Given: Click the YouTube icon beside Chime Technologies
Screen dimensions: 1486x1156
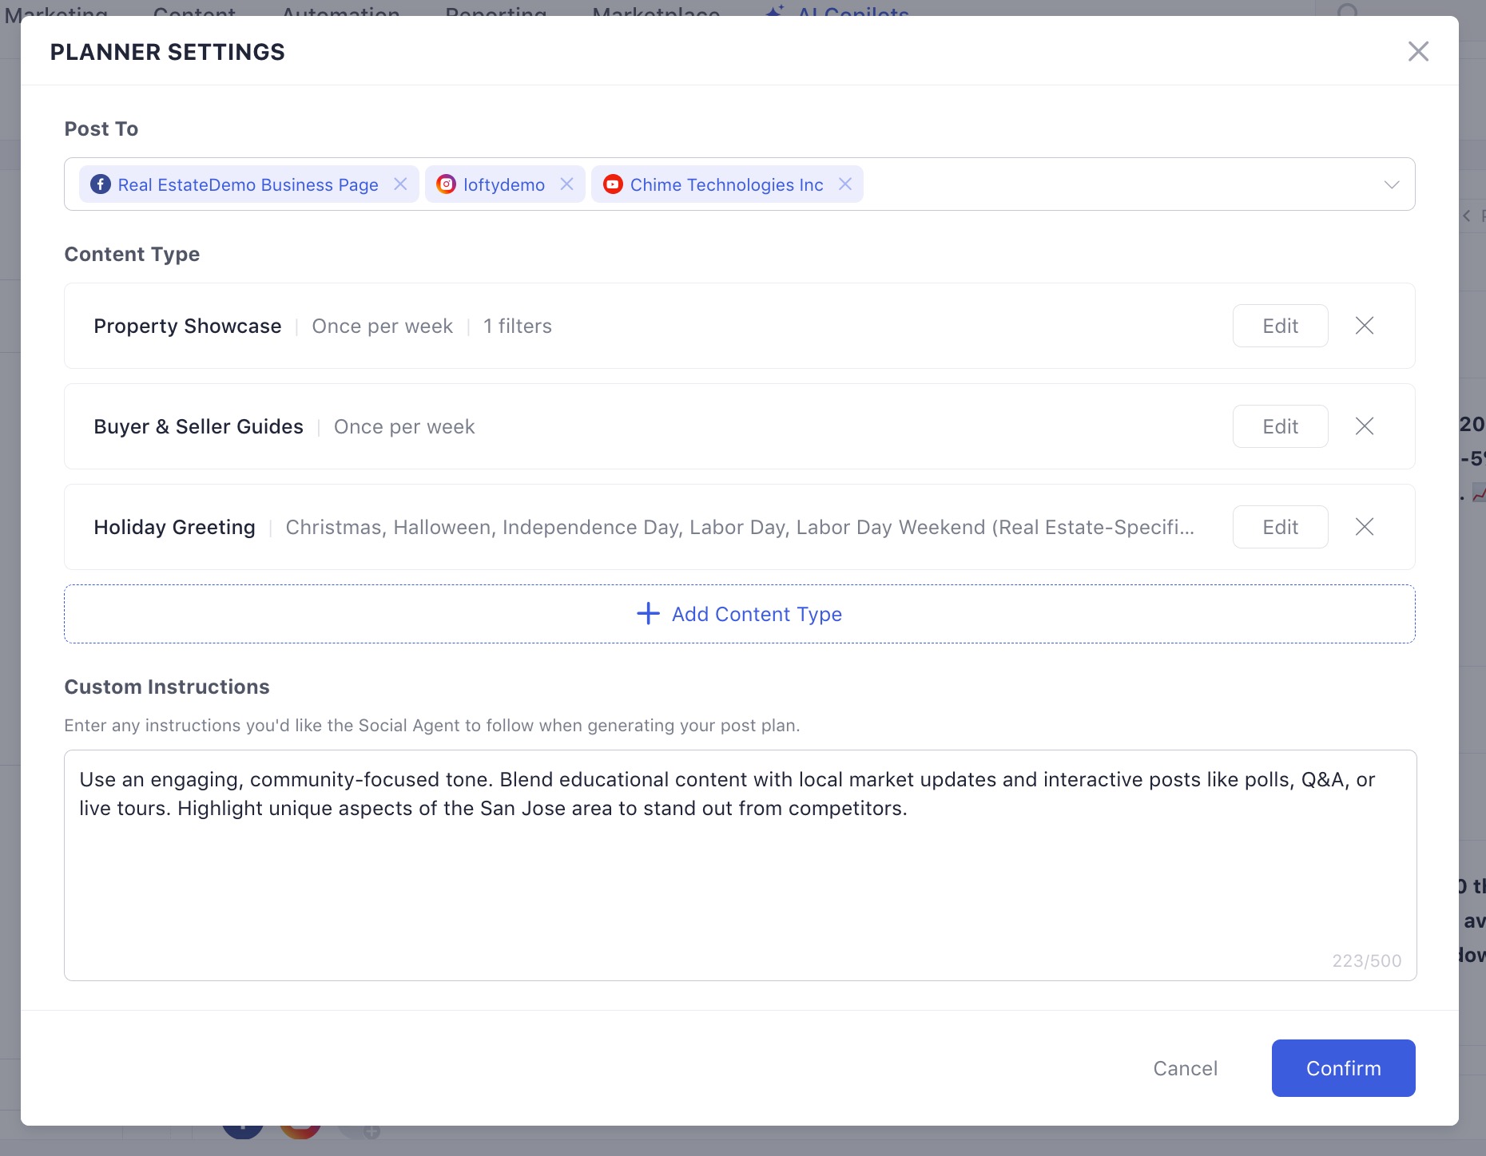Looking at the screenshot, I should [x=613, y=184].
